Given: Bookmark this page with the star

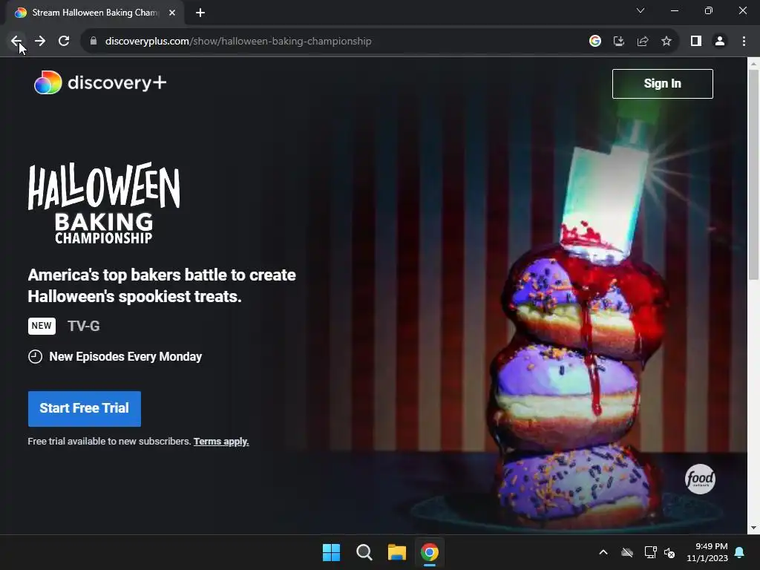Looking at the screenshot, I should coord(666,42).
